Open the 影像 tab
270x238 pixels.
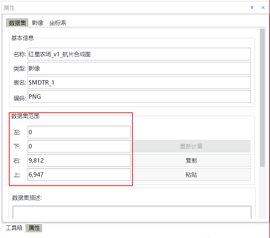pyautogui.click(x=37, y=23)
